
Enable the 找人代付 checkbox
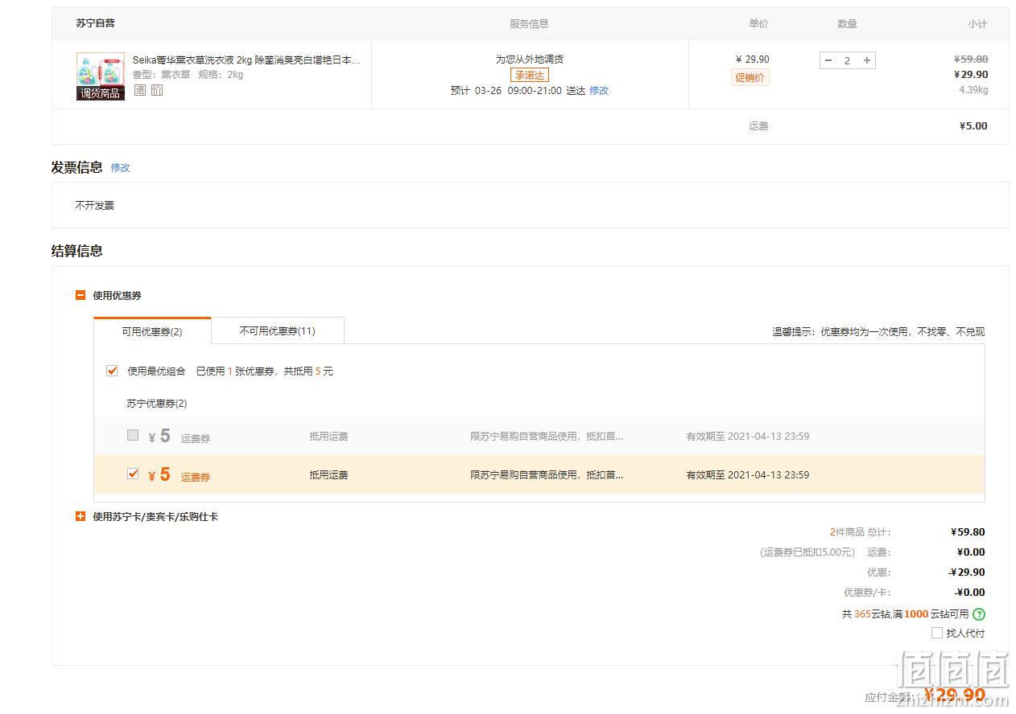[x=937, y=633]
